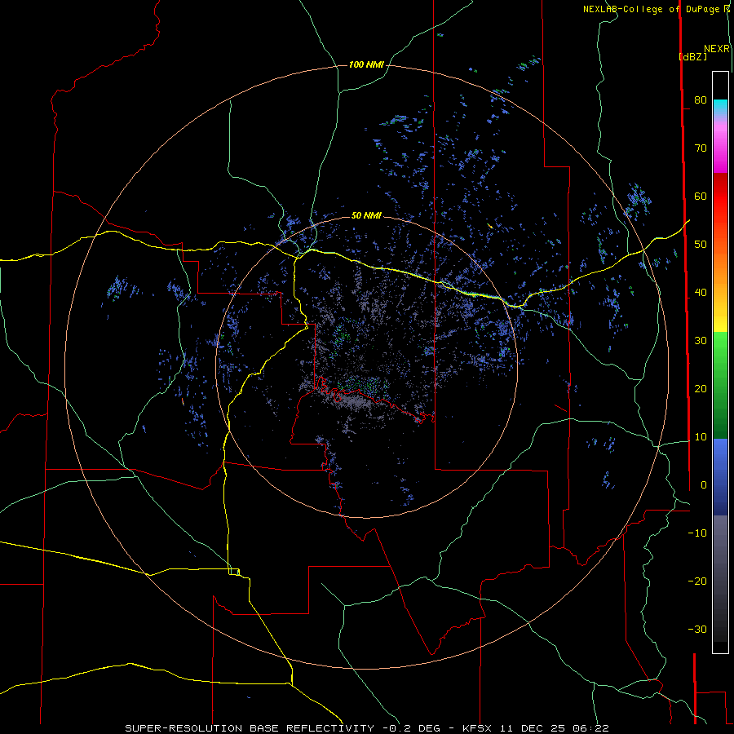Click the 10 value on the dBZ scale
The width and height of the screenshot is (734, 734).
(x=701, y=437)
